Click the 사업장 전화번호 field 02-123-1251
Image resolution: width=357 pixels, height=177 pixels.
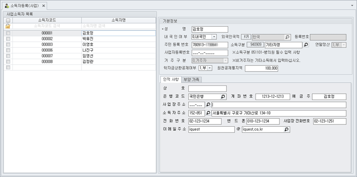(x=330, y=121)
